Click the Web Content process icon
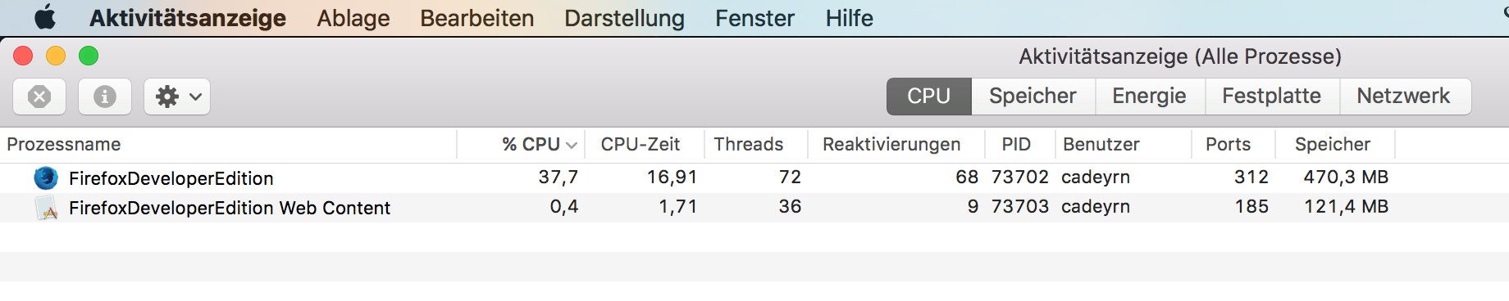The image size is (1509, 301). pos(46,208)
